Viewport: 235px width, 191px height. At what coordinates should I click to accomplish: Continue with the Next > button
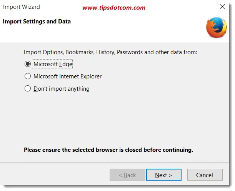(164, 175)
